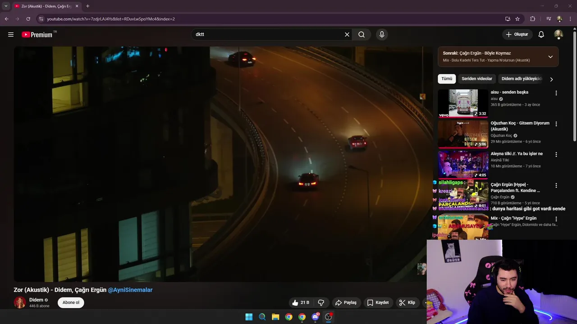Save video with Kaydet button
Image resolution: width=577 pixels, height=324 pixels.
(378, 302)
